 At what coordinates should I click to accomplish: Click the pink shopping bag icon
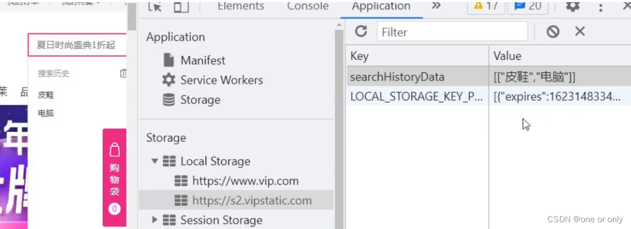pyautogui.click(x=115, y=152)
